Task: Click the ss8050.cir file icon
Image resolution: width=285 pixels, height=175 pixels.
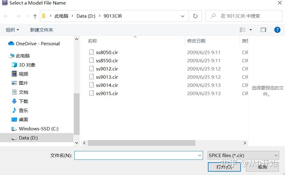Action: 91,52
